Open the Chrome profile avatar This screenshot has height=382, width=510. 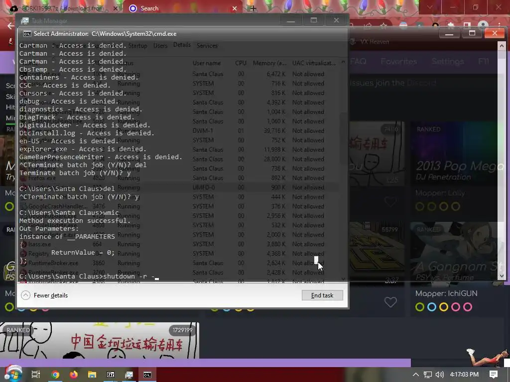point(483,26)
